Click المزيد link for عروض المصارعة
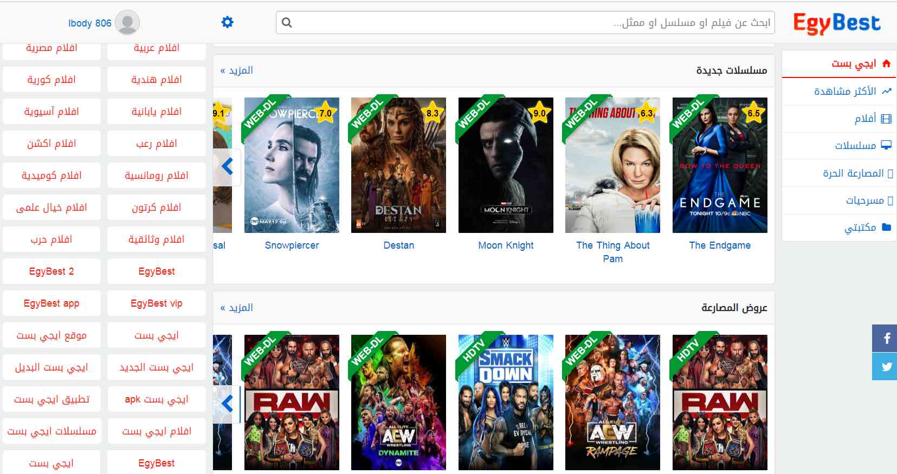The height and width of the screenshot is (474, 897). coord(237,308)
